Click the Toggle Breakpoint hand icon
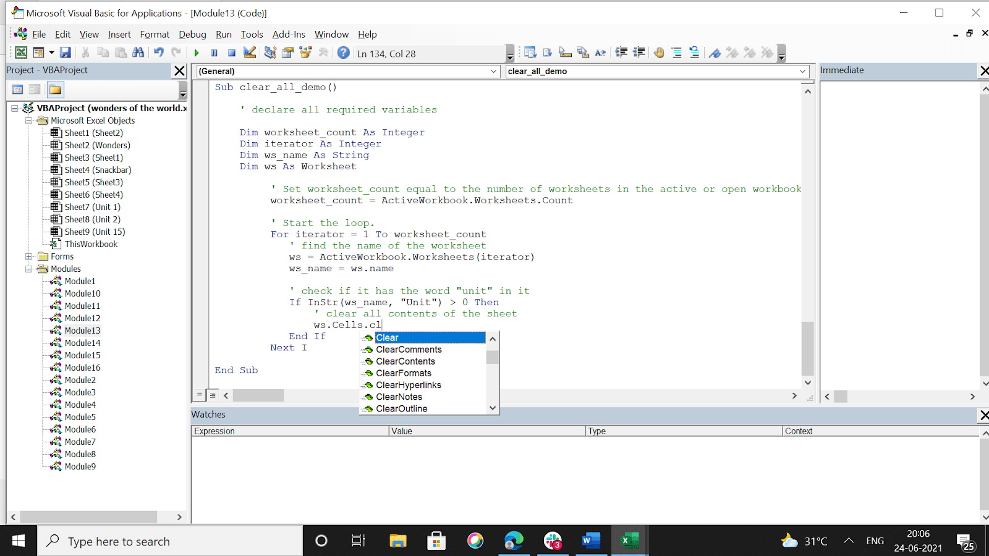989x556 pixels. click(659, 53)
